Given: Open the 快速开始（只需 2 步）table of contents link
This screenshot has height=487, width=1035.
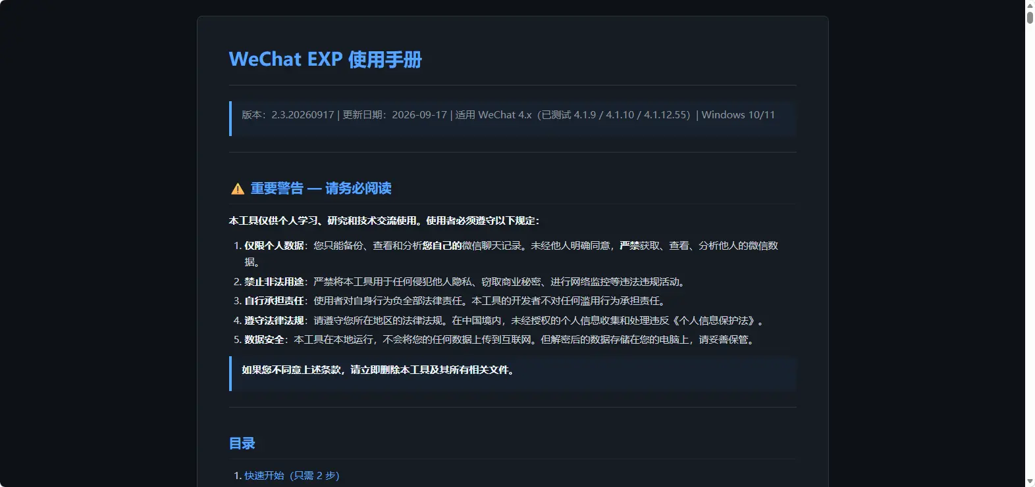Looking at the screenshot, I should [x=292, y=475].
